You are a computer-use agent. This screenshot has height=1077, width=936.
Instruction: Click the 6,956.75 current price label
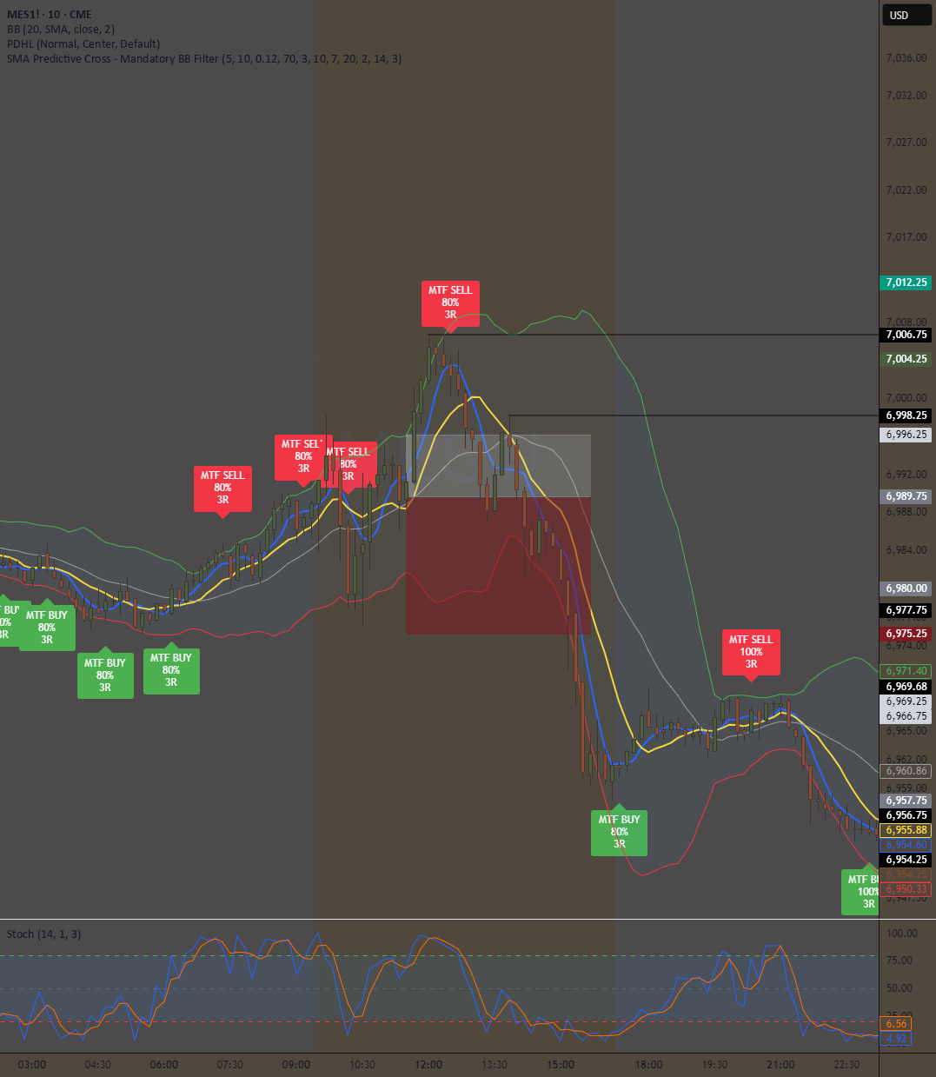906,815
